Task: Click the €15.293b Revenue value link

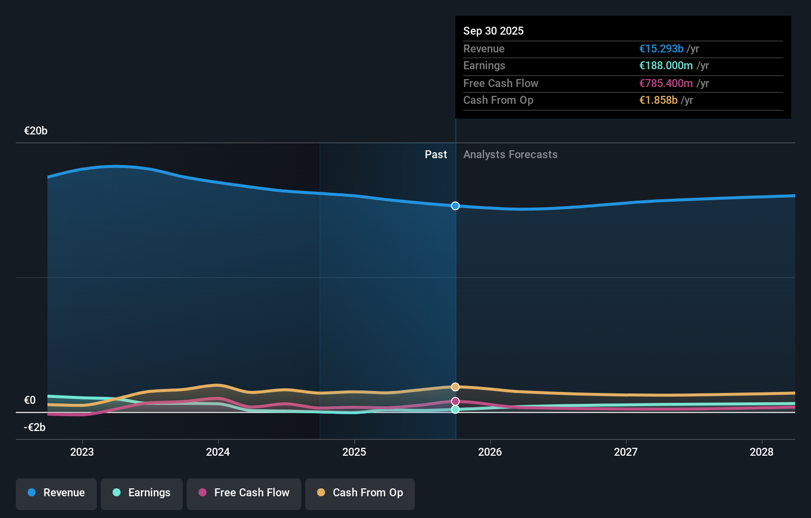Action: pos(662,49)
